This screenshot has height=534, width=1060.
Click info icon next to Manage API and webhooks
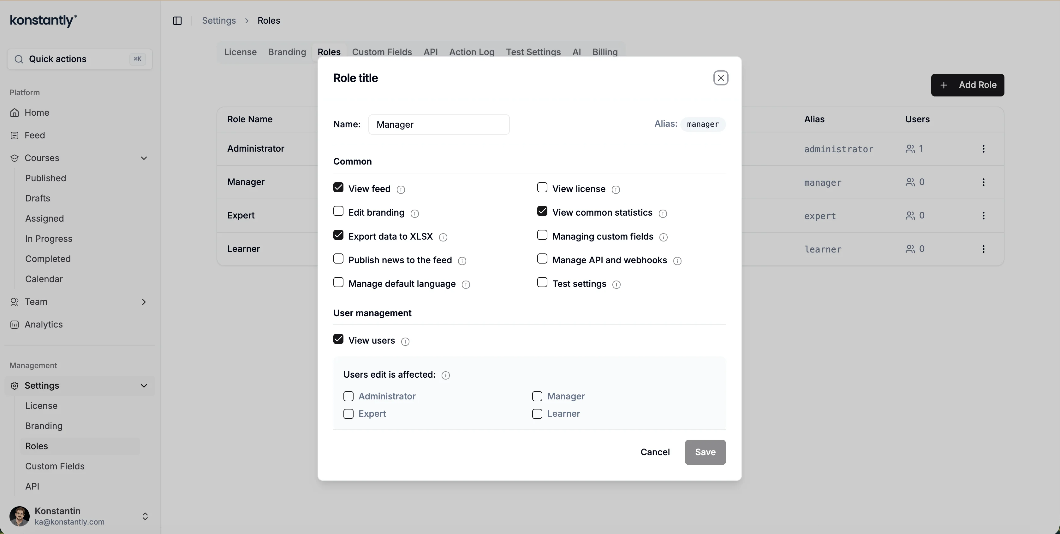click(x=677, y=261)
